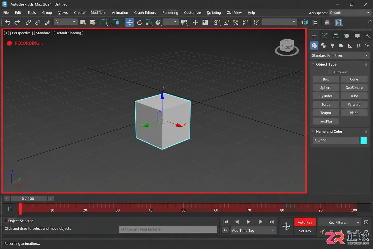Screen dimensions: 373x249
Task: Open the Modifiers menu
Action: click(x=98, y=12)
